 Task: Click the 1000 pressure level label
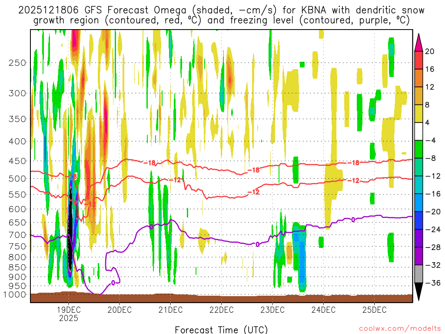tap(14, 294)
